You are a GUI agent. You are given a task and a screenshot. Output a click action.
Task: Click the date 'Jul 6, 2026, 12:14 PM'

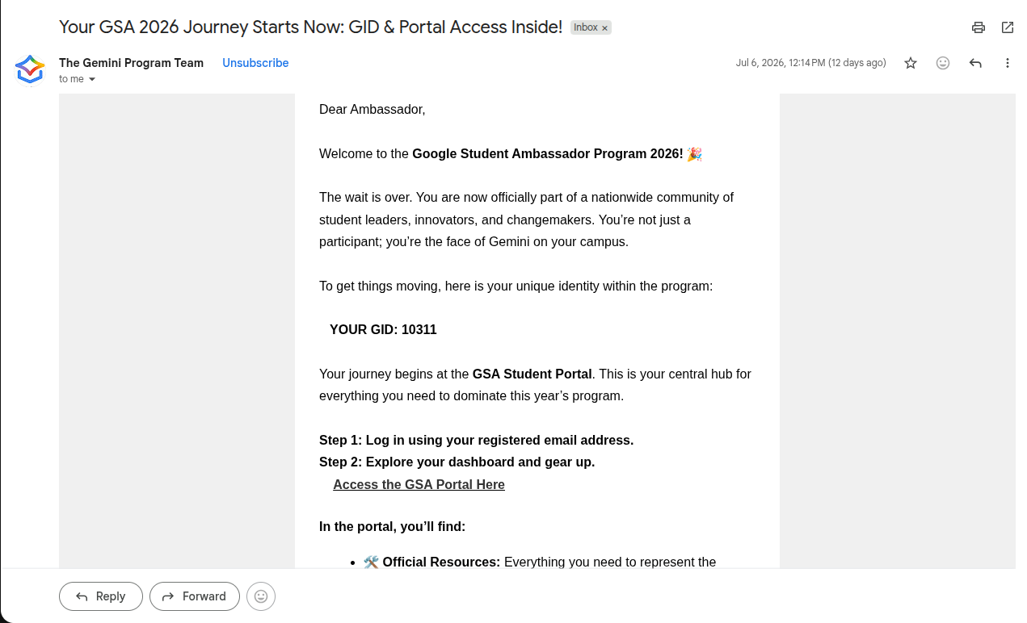[x=781, y=63]
